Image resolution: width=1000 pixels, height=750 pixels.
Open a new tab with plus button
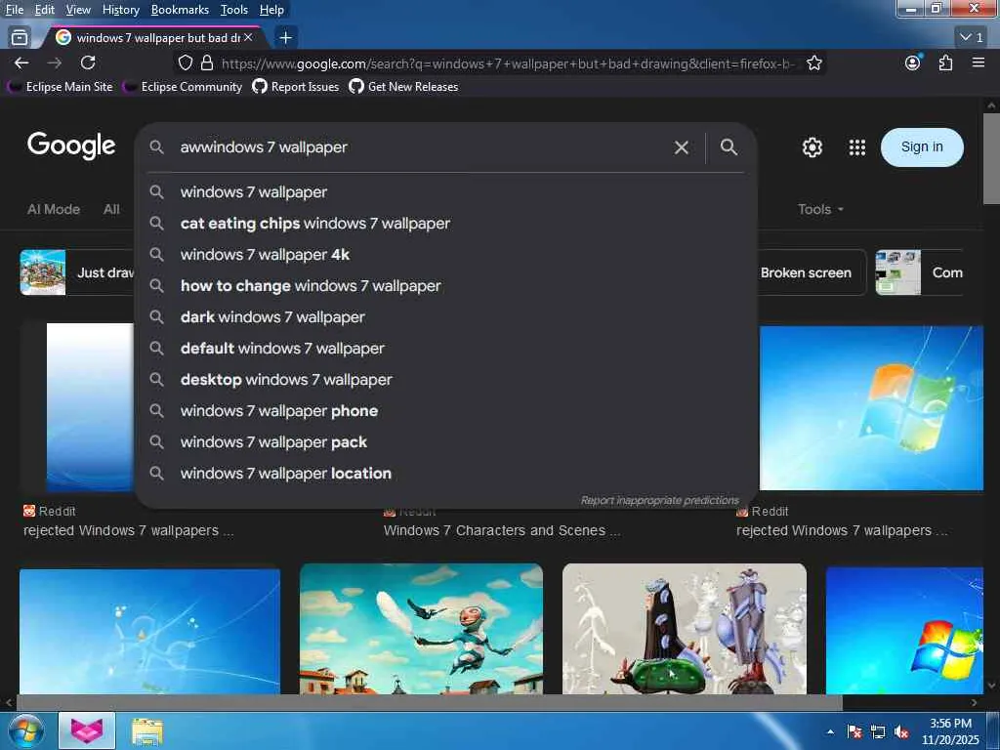coord(286,38)
